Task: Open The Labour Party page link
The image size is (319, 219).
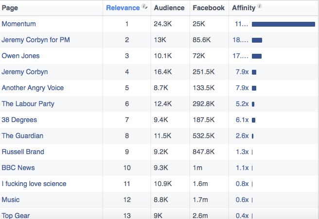Action: (28, 104)
